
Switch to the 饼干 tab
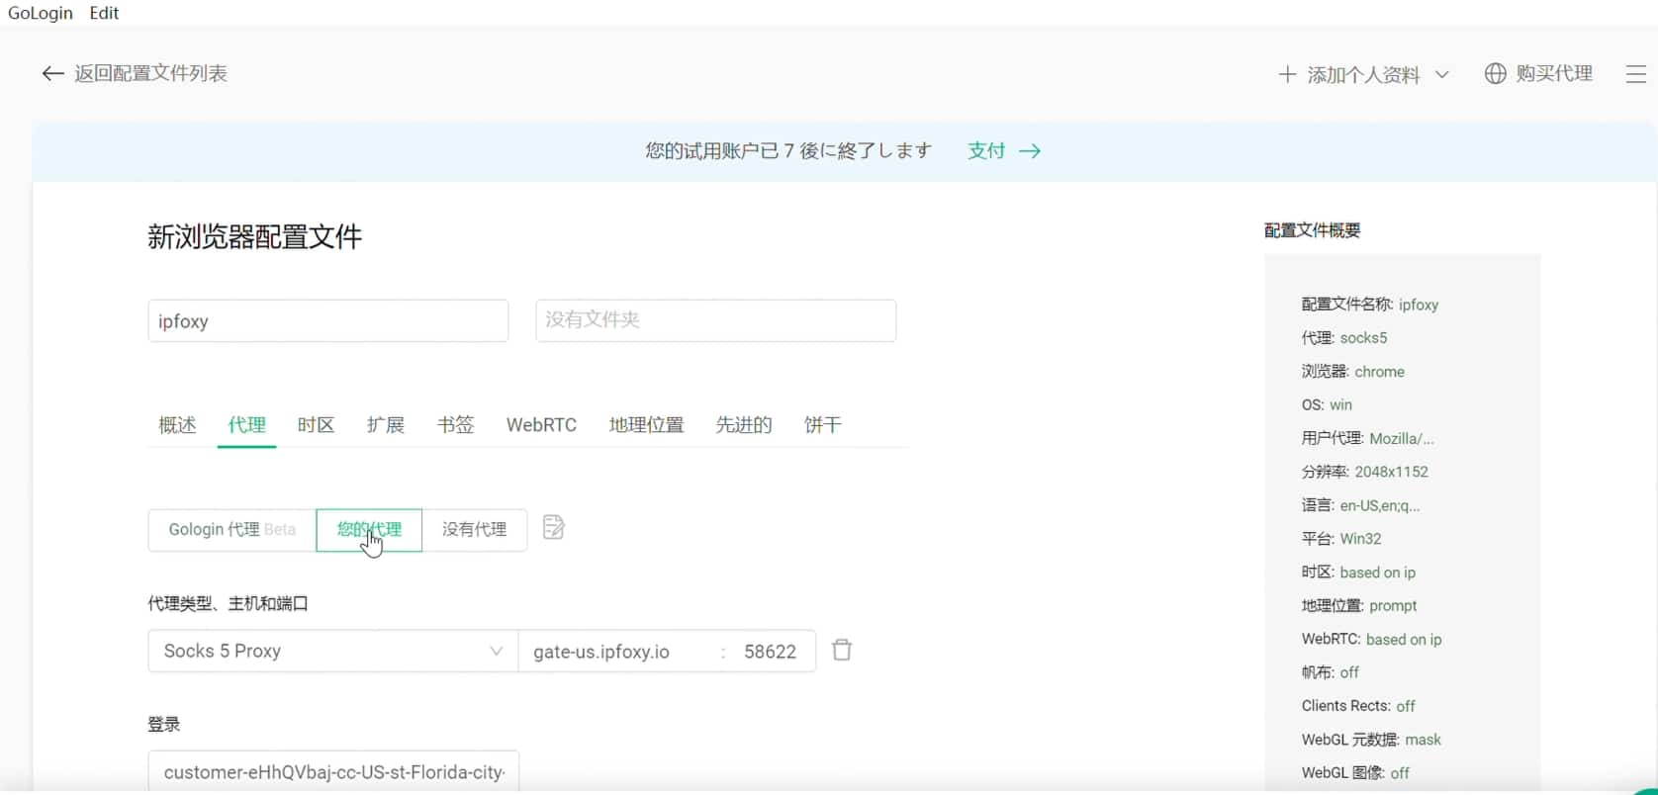(823, 425)
